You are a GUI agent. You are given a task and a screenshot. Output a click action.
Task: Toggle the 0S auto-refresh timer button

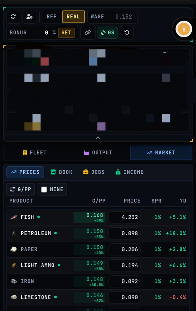(108, 33)
